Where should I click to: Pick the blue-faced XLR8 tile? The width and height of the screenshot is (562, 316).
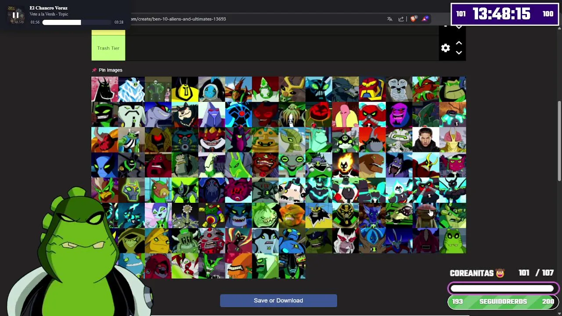[x=104, y=165]
